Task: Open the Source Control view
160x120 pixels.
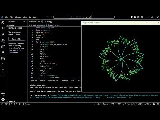Action: [x=3, y=34]
